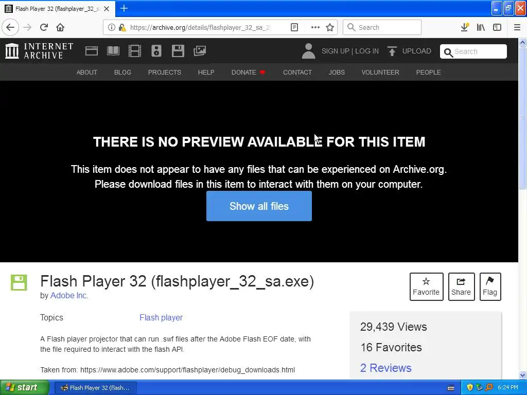Open the Audio speaker icon
This screenshot has width=527, height=395.
point(156,51)
